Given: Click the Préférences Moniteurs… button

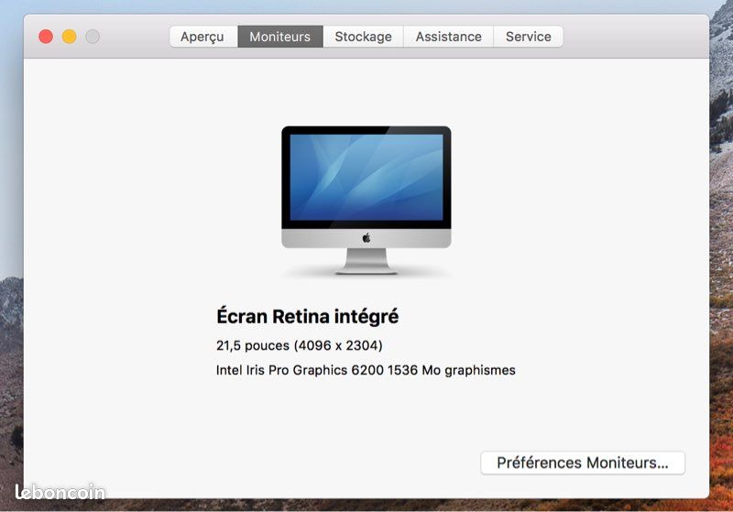Looking at the screenshot, I should click(583, 463).
